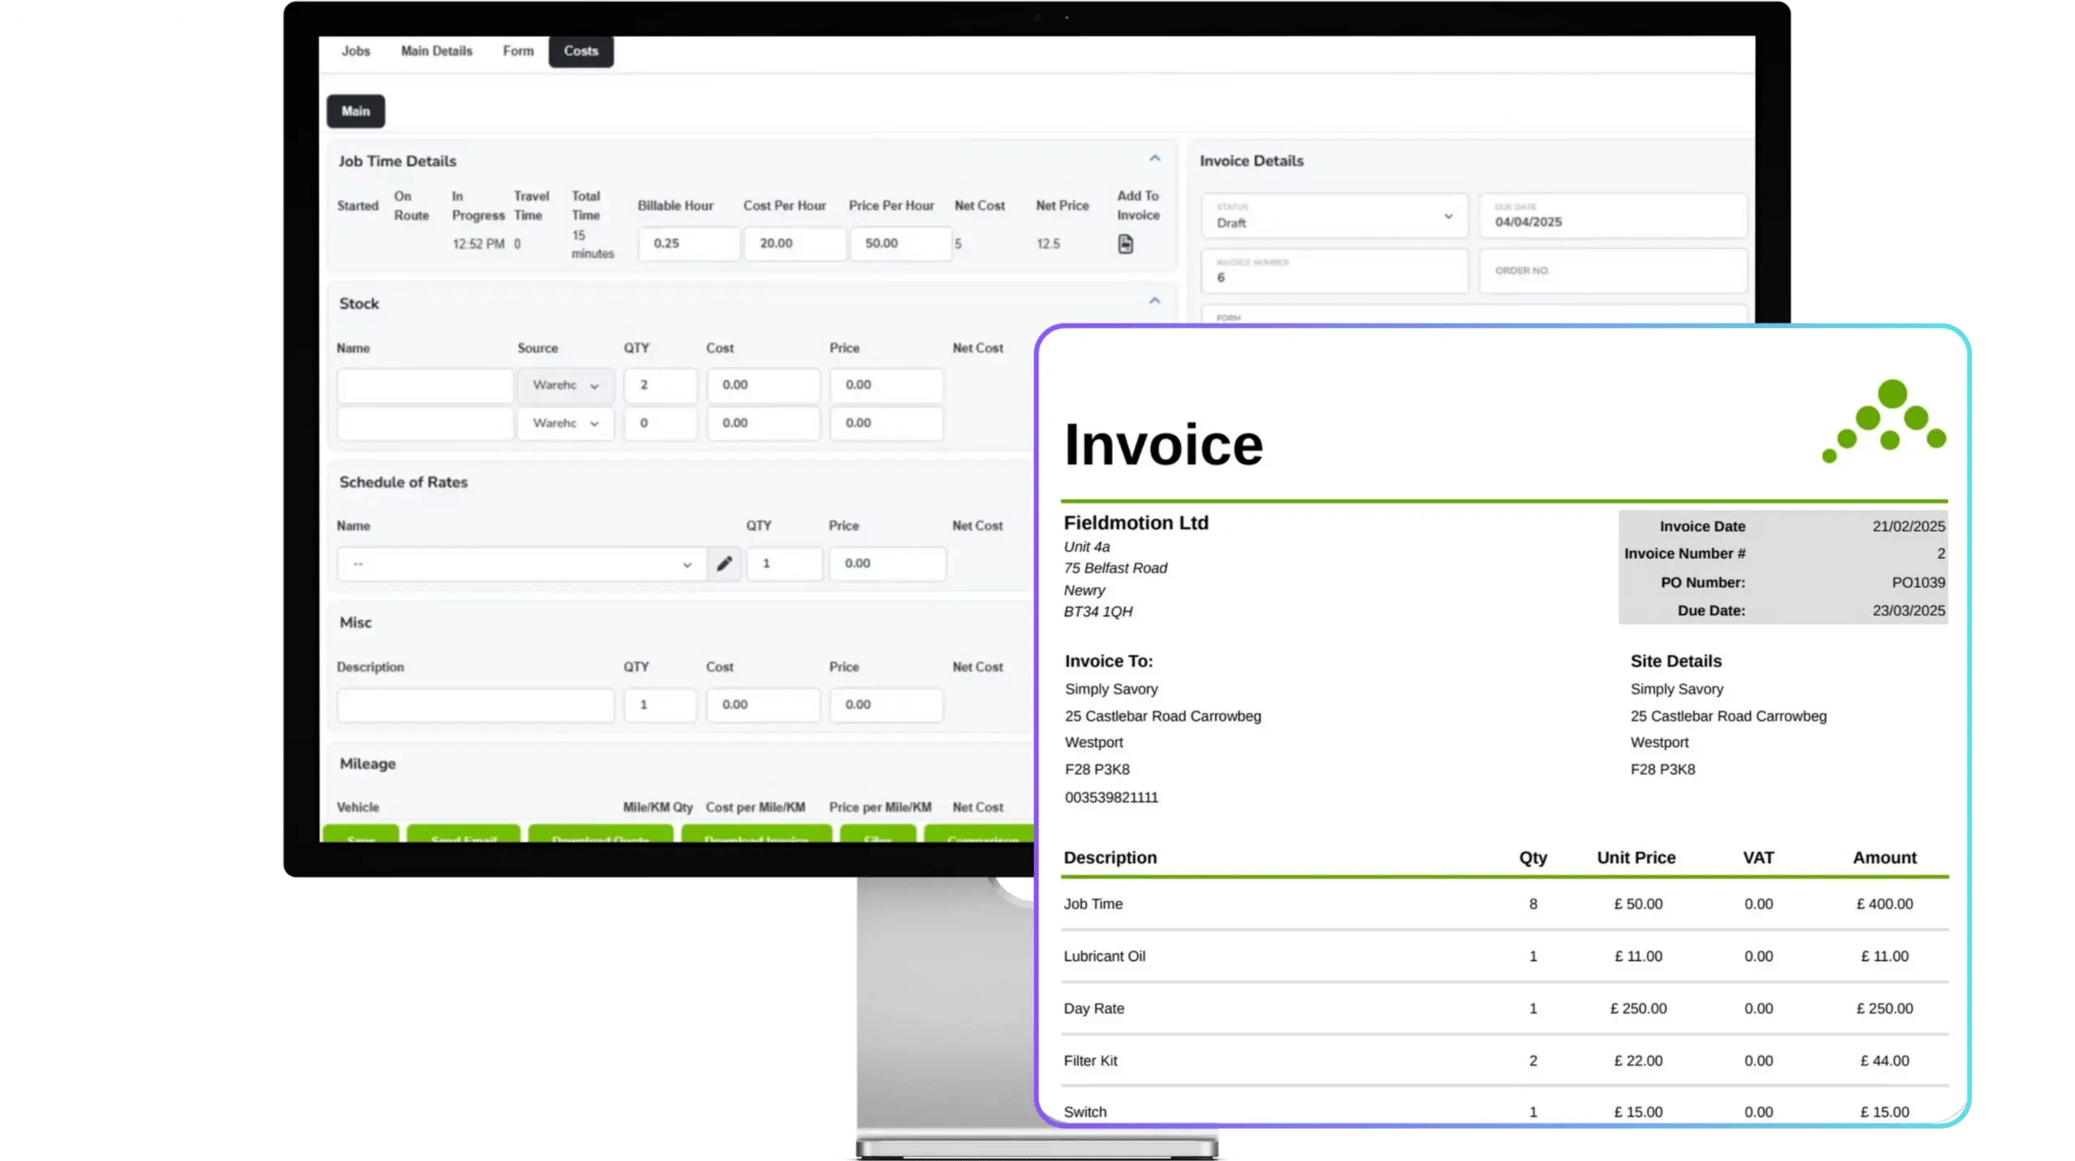Image resolution: width=2075 pixels, height=1161 pixels.
Task: Collapse the Stock section chevron
Action: pyautogui.click(x=1154, y=301)
